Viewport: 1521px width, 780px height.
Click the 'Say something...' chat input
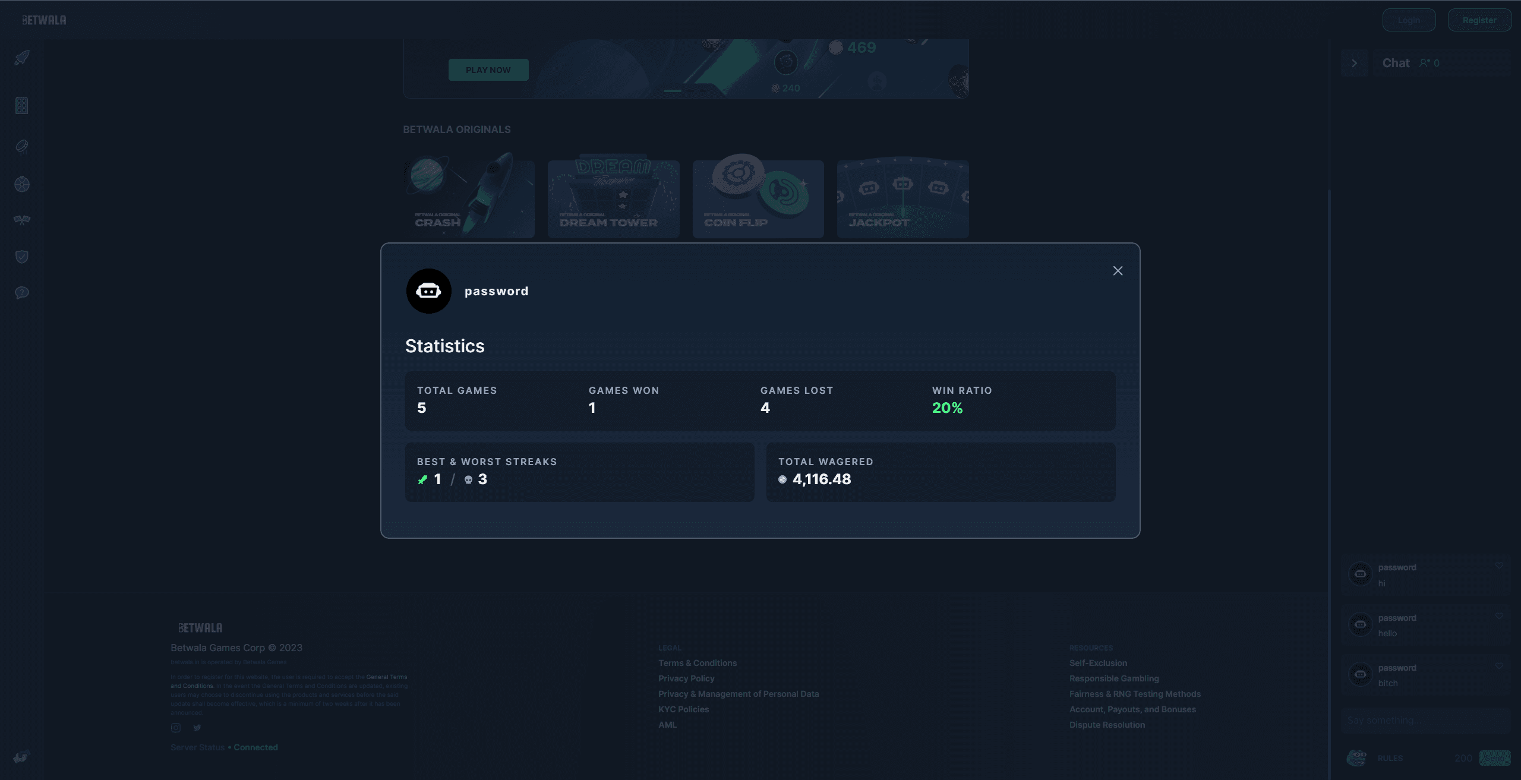click(x=1425, y=721)
